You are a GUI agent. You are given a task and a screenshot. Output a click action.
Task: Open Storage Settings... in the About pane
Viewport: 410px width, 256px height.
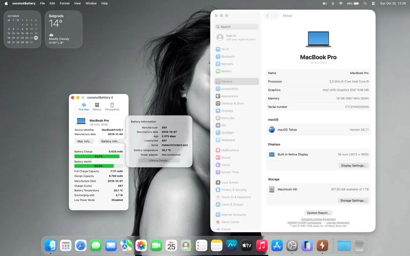(353, 201)
